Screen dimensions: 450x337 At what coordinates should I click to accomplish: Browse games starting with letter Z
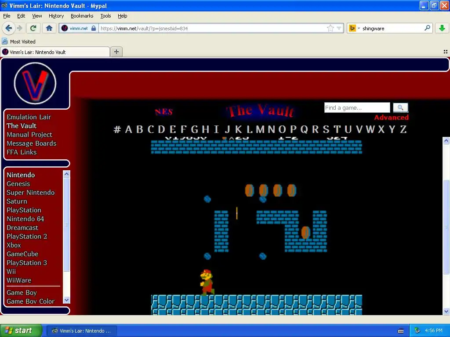(403, 129)
